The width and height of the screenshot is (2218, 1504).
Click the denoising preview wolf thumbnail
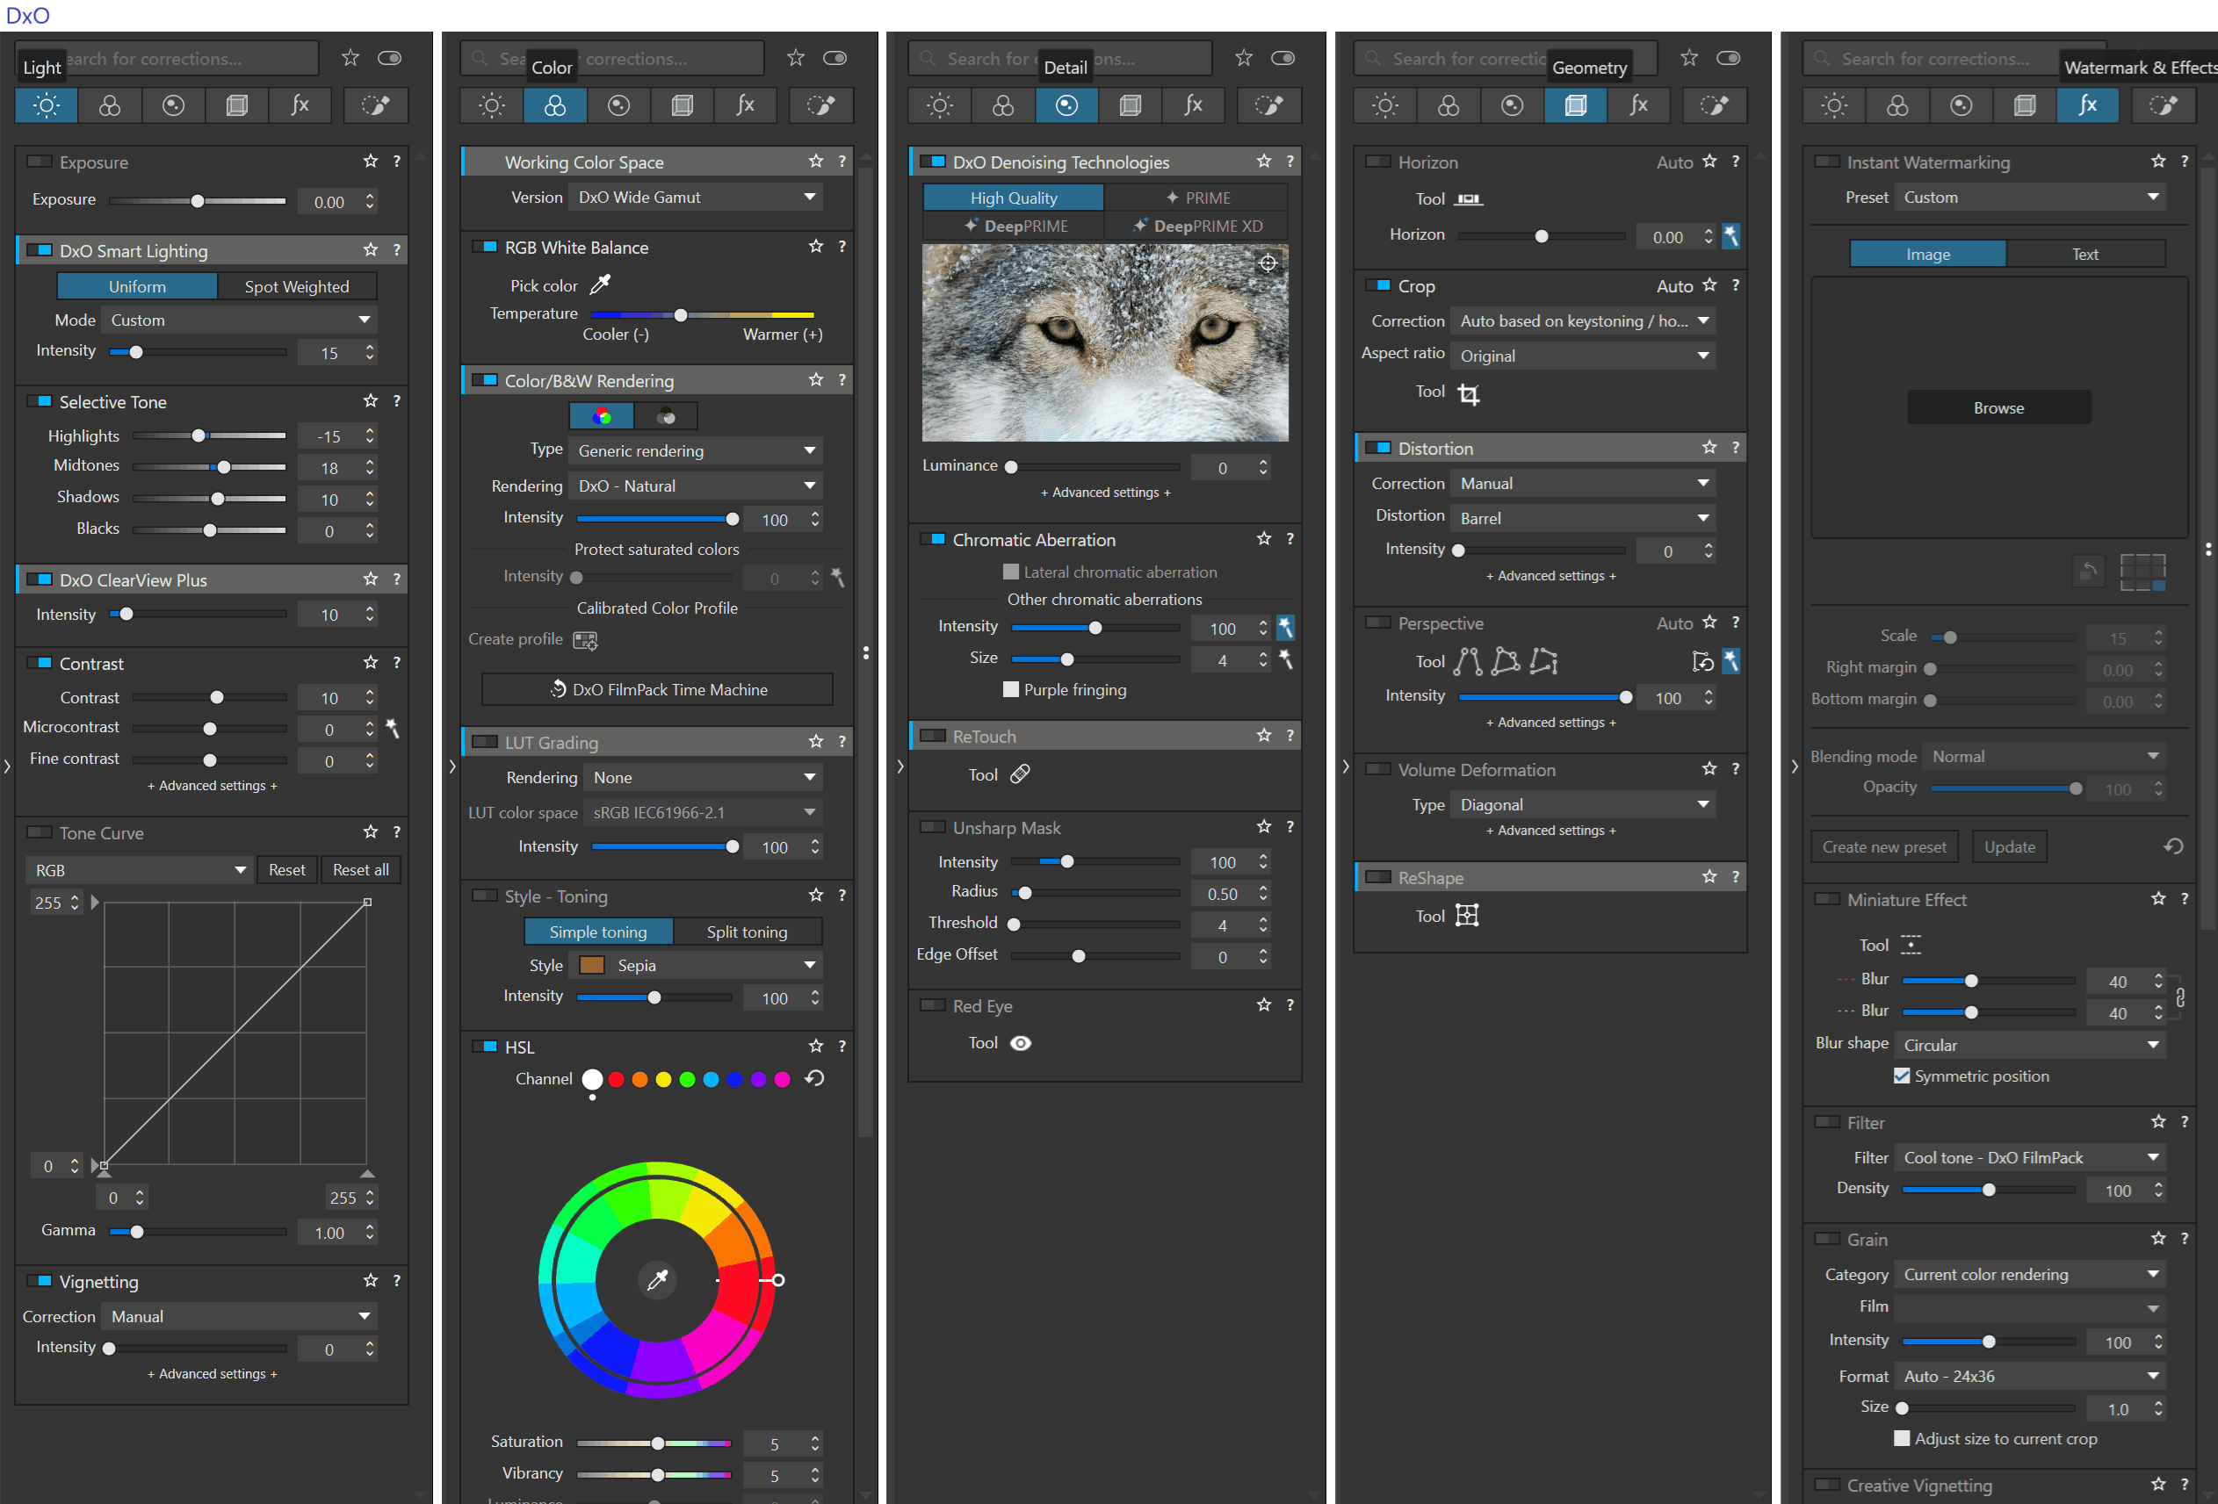click(x=1104, y=342)
